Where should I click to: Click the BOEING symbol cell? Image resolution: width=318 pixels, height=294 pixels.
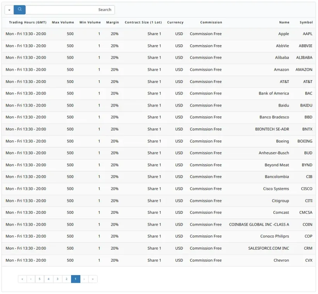tap(305, 141)
